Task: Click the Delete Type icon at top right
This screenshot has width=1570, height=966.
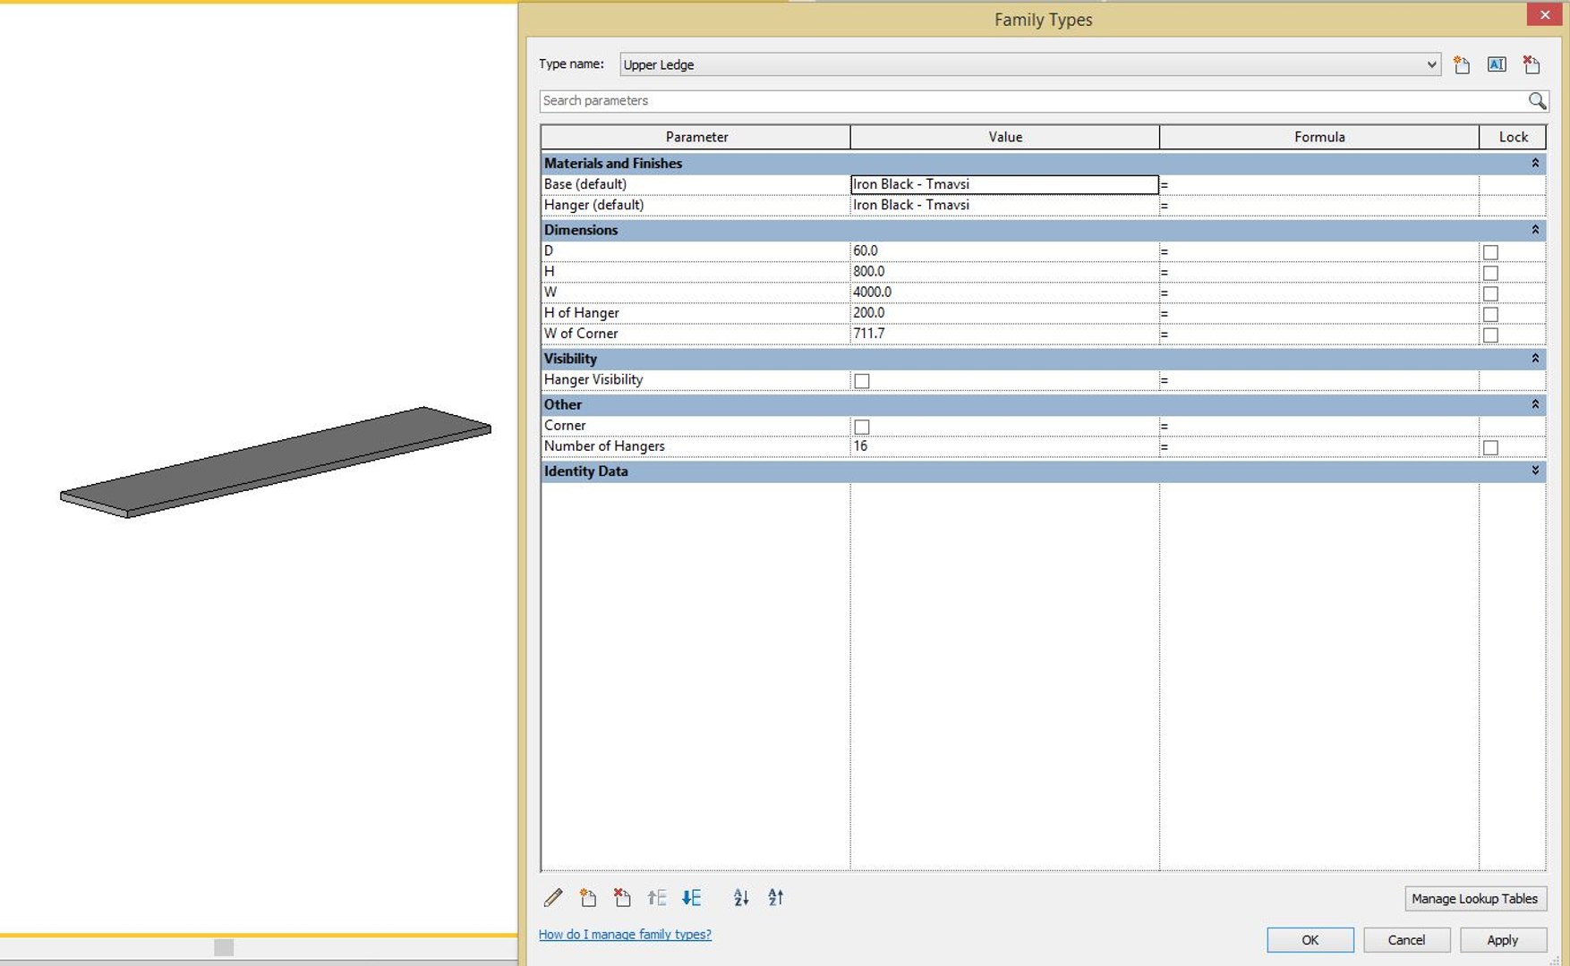Action: (x=1532, y=64)
